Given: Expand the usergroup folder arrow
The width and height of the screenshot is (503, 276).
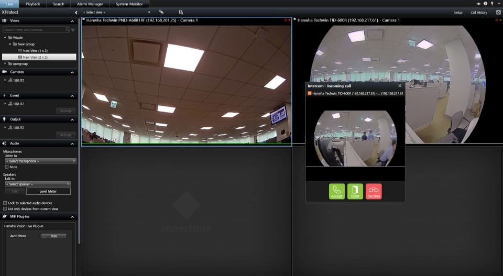Looking at the screenshot, I should pyautogui.click(x=5, y=64).
